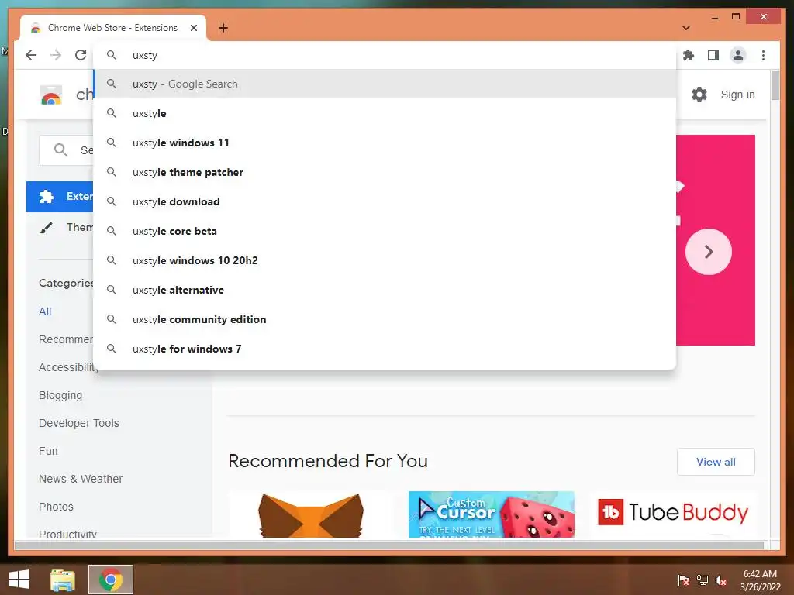Pick 'uxstyle alternative' suggestion

[385, 290]
